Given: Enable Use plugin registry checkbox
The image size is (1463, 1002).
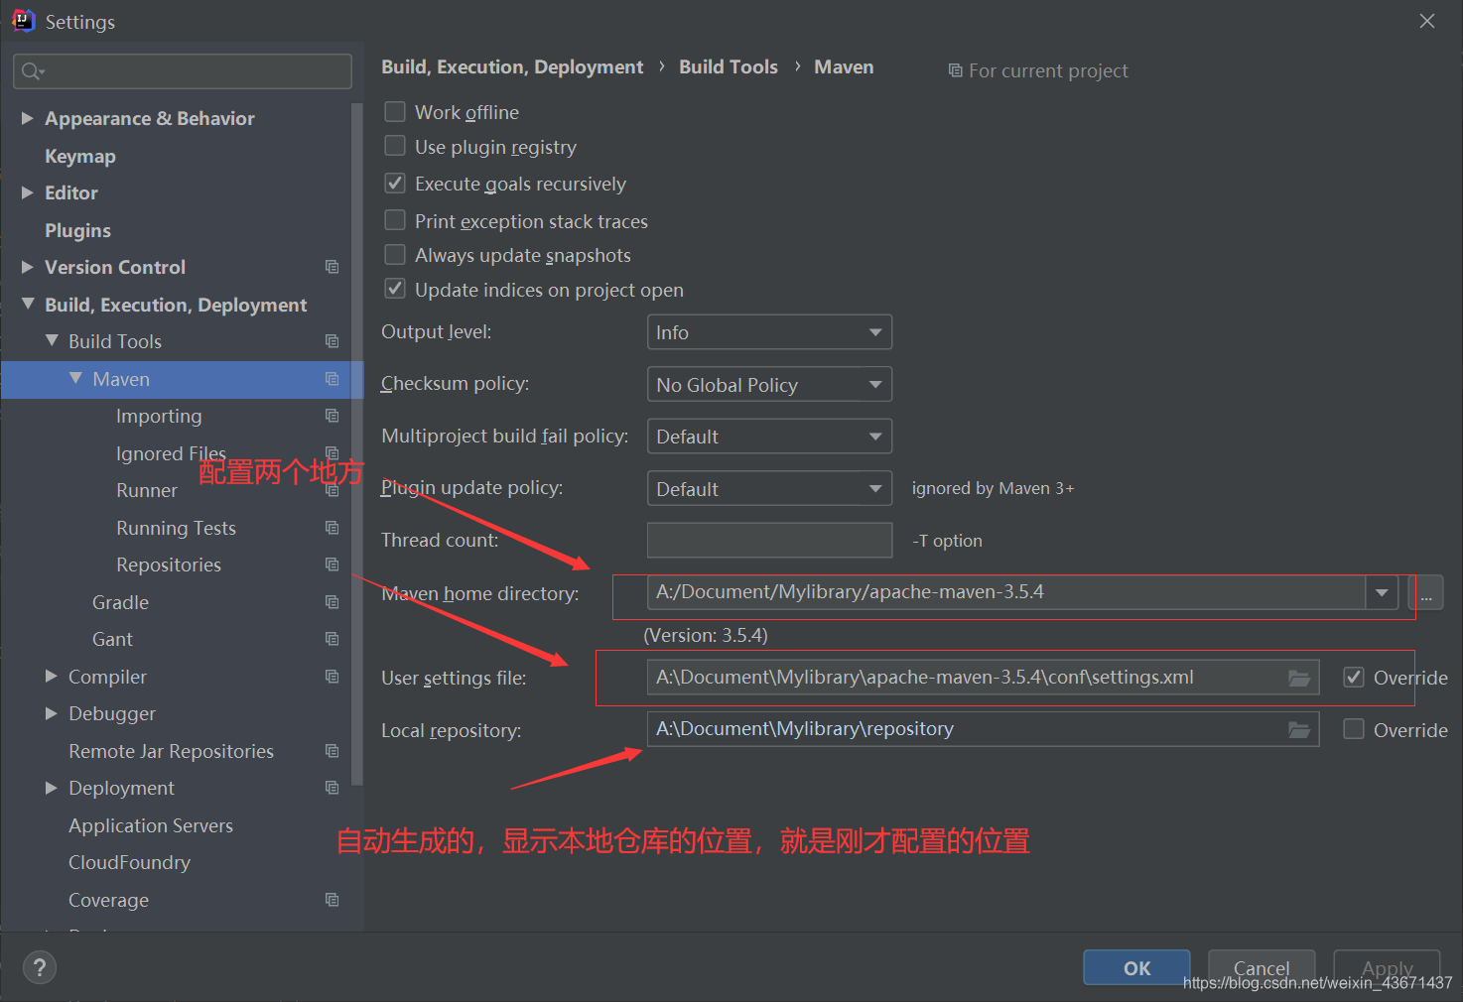Looking at the screenshot, I should tap(395, 146).
